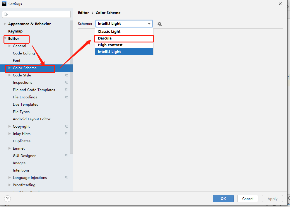290x207 pixels.
Task: Click the search magnifier icon in settings
Action: 6,14
